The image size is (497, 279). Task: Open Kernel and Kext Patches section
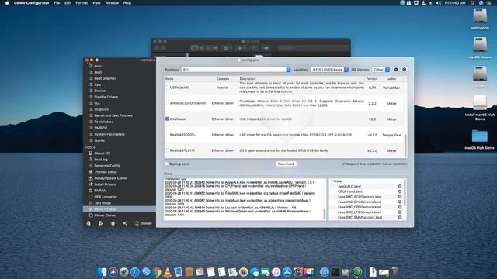113,115
